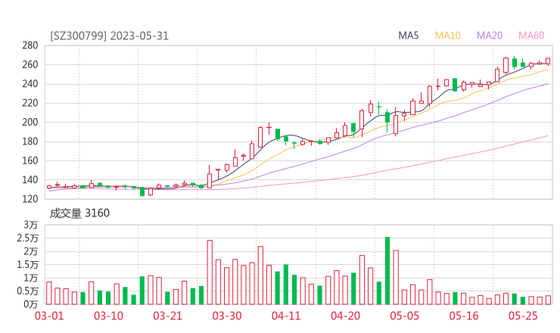Screen dimensions: 560x333
Task: Click the 260 price axis label
Action: (x=30, y=64)
